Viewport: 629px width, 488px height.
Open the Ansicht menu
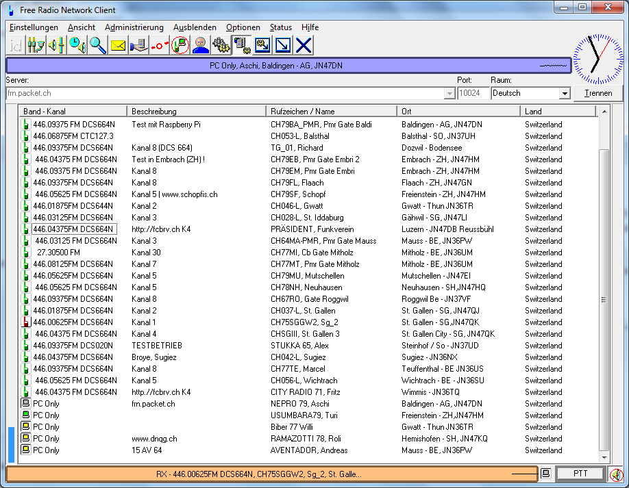coord(82,27)
